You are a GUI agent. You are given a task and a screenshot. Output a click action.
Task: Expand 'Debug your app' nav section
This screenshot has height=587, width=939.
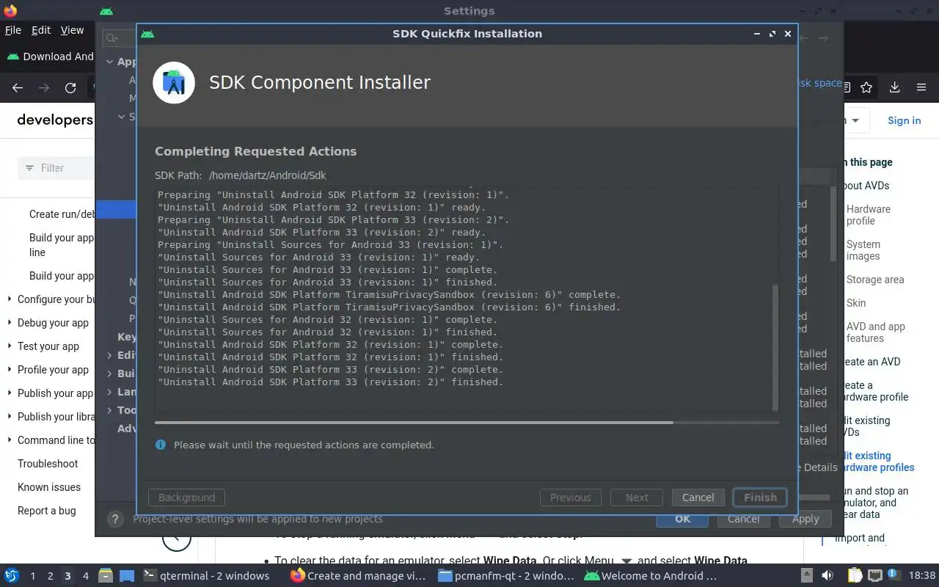(10, 323)
